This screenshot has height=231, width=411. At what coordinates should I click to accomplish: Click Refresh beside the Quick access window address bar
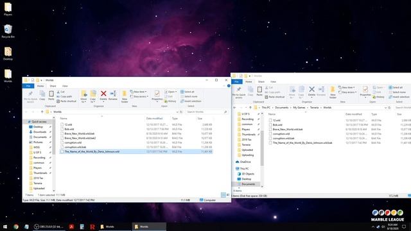181,112
